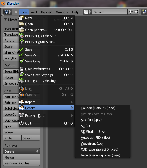
Task: Collapse the Mesh Tools panel triangle
Action: click(x=6, y=20)
